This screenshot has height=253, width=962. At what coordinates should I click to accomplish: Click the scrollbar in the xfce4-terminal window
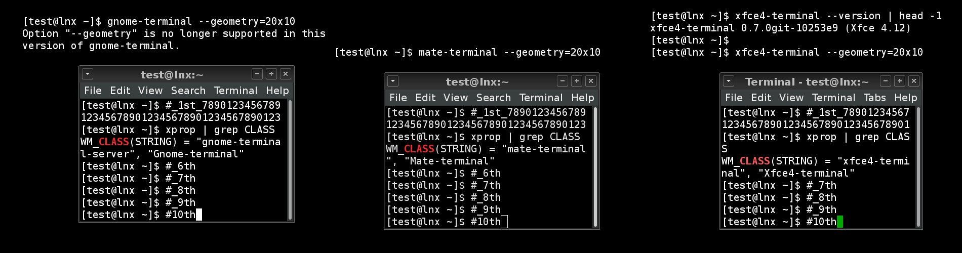[918, 167]
